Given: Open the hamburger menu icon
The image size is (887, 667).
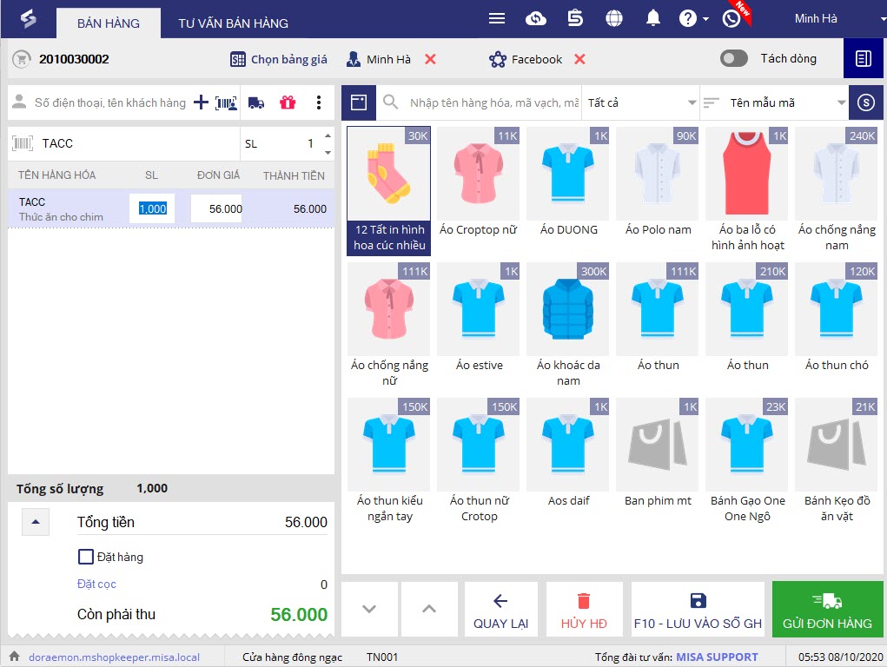Looking at the screenshot, I should 497,18.
